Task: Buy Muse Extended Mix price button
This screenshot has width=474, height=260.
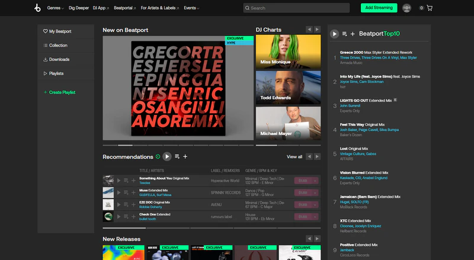Action: click(x=303, y=192)
